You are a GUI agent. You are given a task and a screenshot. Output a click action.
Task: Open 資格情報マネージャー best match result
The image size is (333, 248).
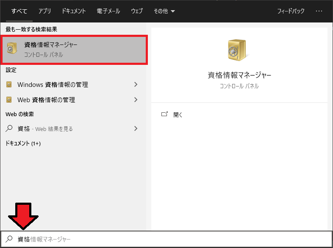pos(74,50)
